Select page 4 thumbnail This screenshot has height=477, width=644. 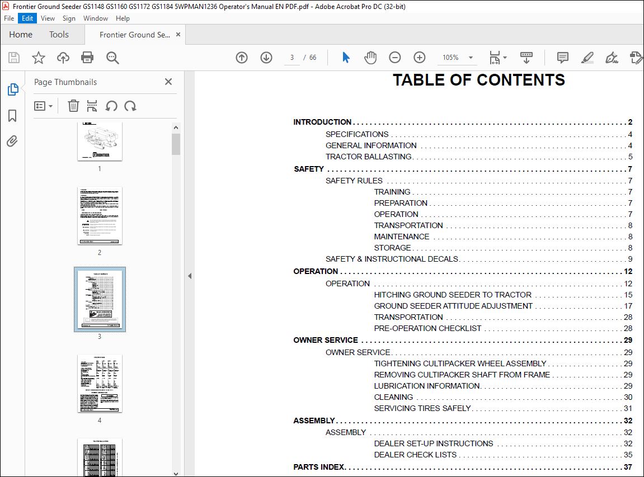click(x=100, y=384)
